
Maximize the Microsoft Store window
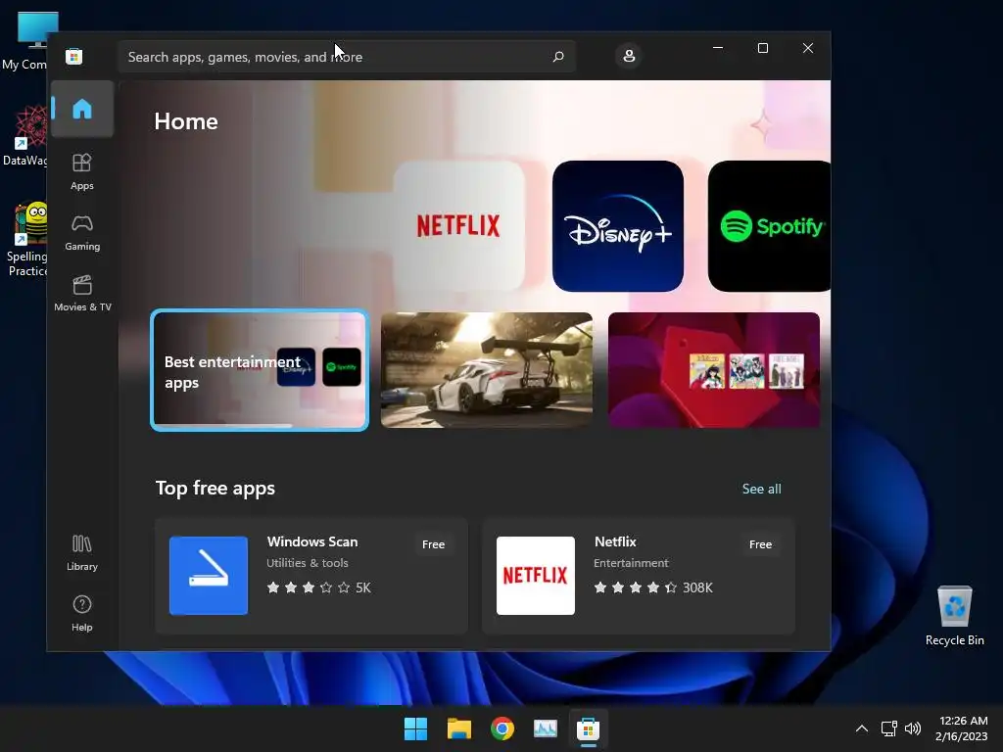pos(762,48)
